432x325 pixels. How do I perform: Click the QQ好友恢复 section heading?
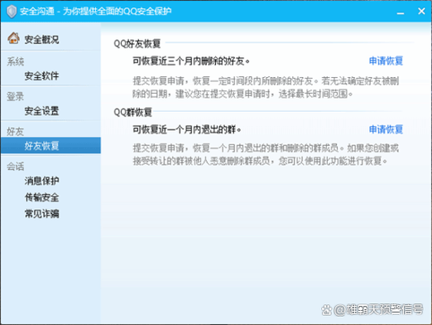tap(137, 44)
